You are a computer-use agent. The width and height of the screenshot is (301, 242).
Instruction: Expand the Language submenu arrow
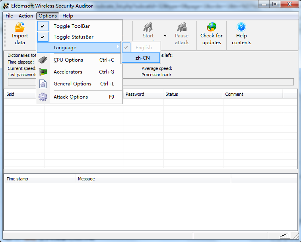click(x=118, y=47)
